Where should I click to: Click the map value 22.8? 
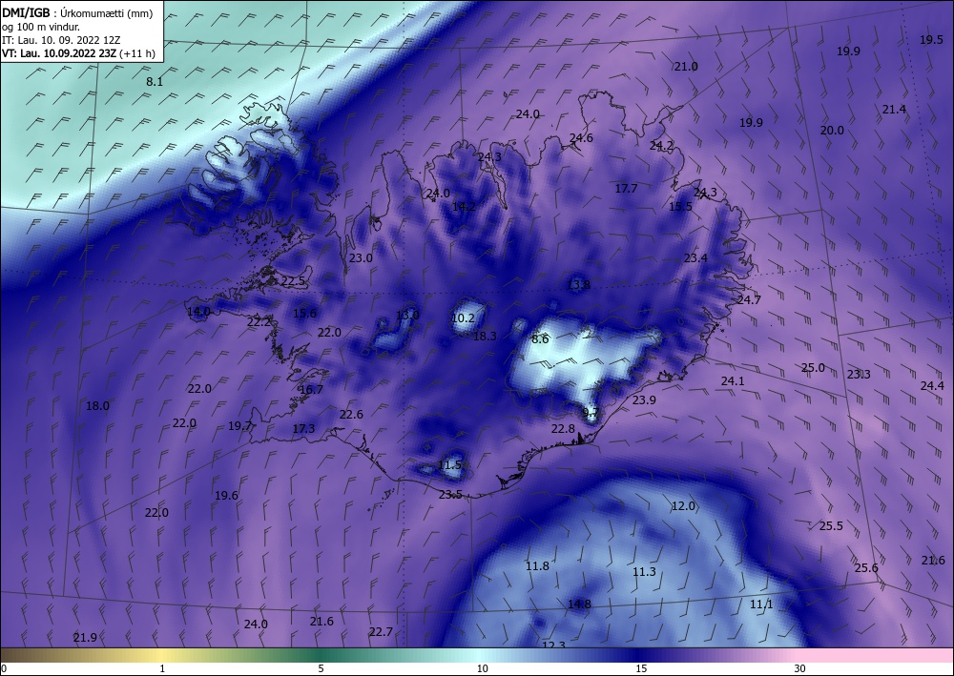tap(563, 429)
